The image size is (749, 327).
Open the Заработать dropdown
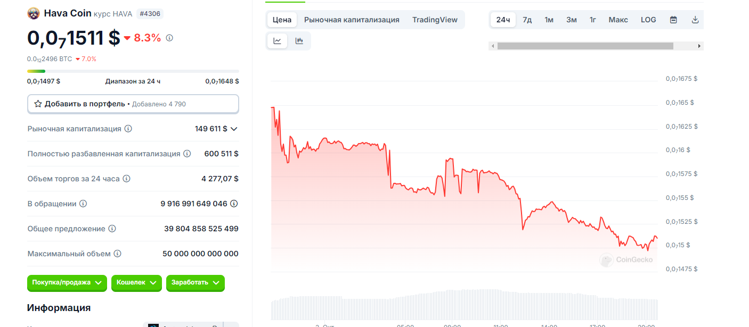coord(196,283)
